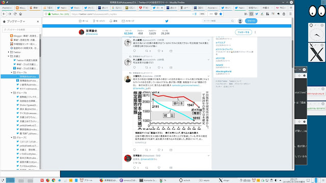Open the account avatar menu in the Twitter header
This screenshot has height=183, width=326.
click(240, 21)
